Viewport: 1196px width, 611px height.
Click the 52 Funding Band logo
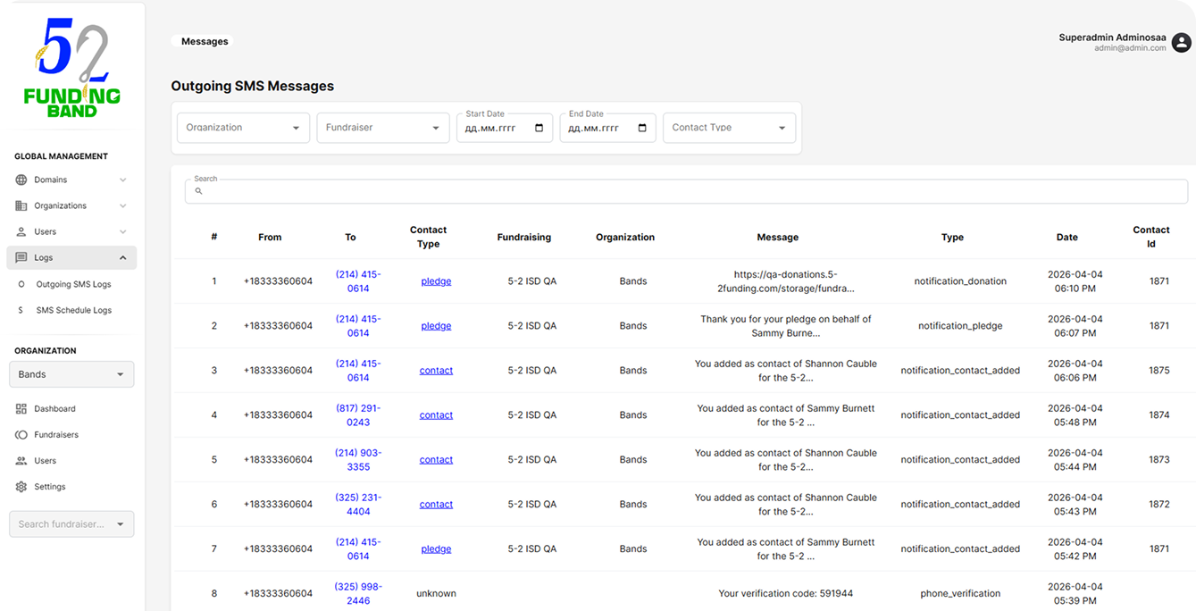click(x=72, y=69)
